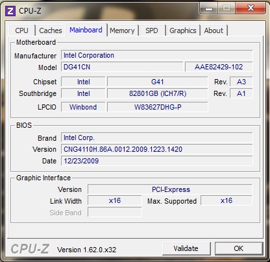This screenshot has width=270, height=262.
Task: Open the Caches tab
Action: click(51, 30)
